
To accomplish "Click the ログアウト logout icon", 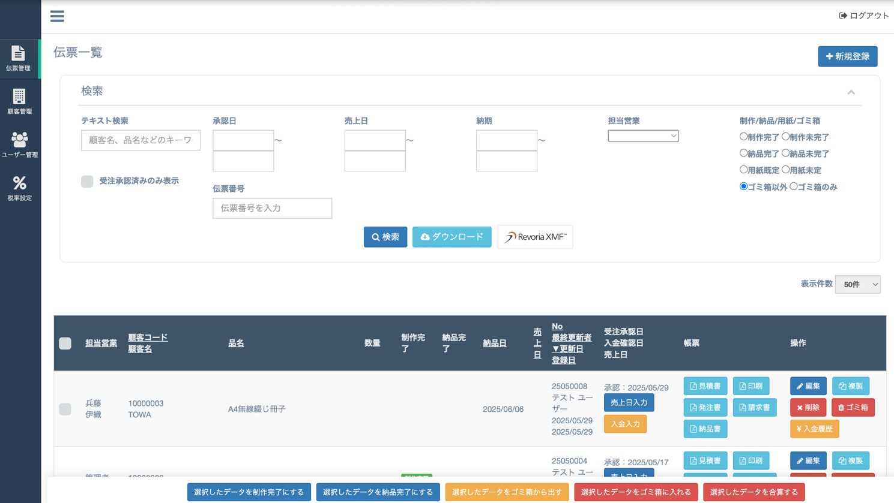I will [842, 16].
